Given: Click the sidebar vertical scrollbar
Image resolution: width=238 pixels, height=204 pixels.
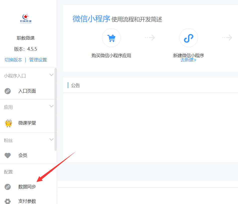Looking at the screenshot, I should click(x=55, y=109).
